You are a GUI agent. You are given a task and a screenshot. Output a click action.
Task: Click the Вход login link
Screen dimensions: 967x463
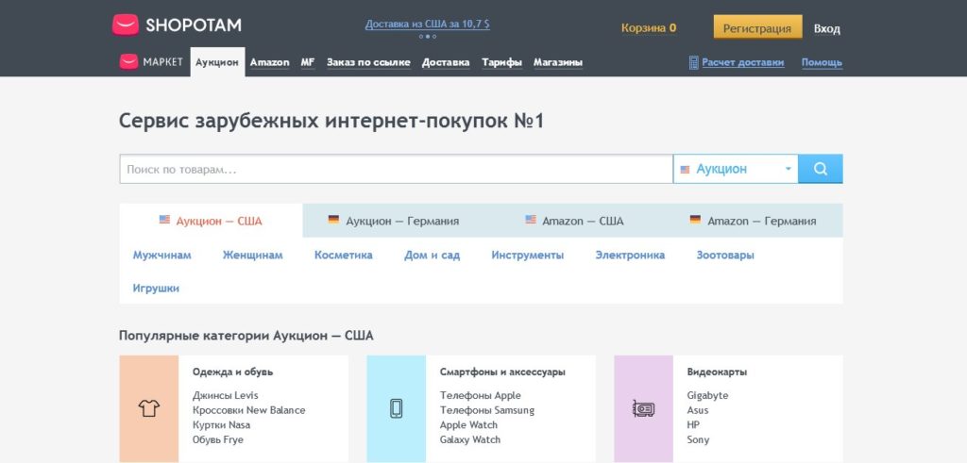(826, 28)
